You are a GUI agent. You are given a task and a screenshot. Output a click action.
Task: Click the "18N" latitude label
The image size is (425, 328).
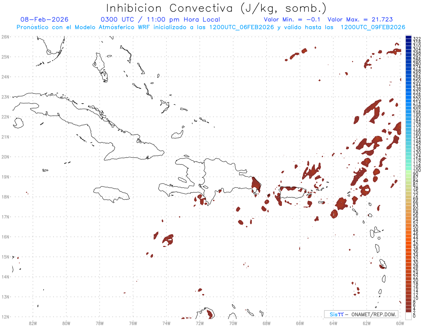(x=5, y=197)
